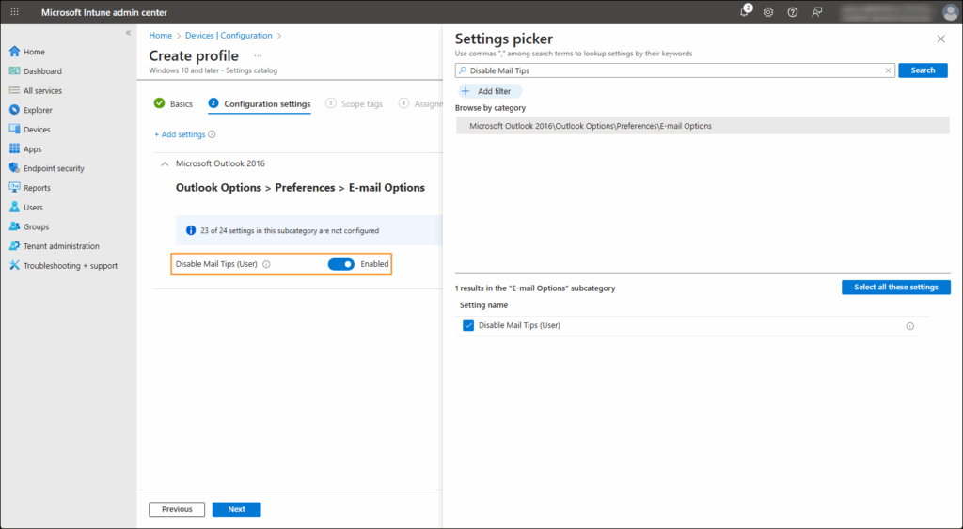Click the 23 of 24 settings info banner
The height and width of the screenshot is (529, 963).
pos(308,231)
